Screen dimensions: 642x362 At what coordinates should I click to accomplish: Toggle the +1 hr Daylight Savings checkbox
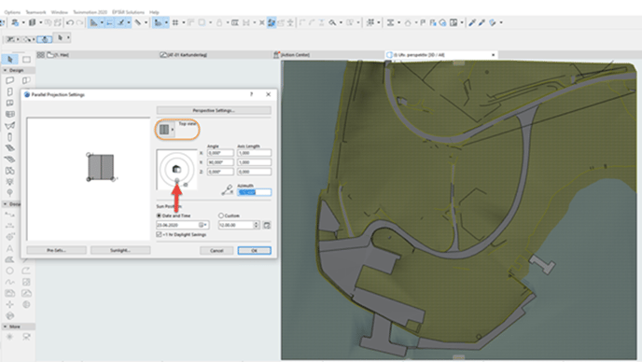[159, 234]
